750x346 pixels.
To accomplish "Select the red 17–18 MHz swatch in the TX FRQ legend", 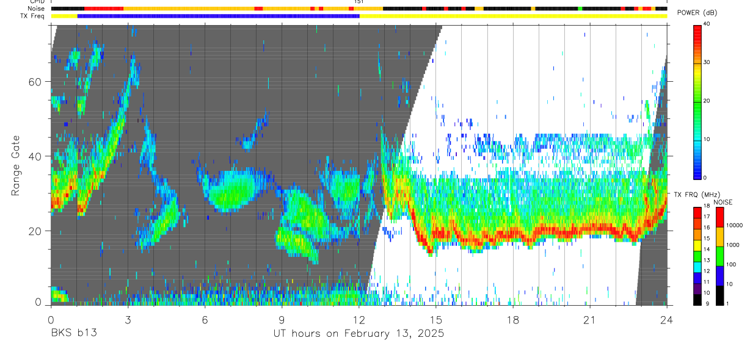I will [x=697, y=213].
